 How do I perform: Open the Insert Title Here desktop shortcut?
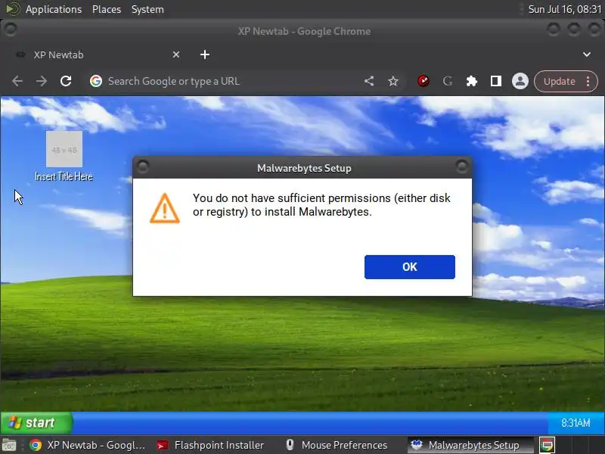64,149
